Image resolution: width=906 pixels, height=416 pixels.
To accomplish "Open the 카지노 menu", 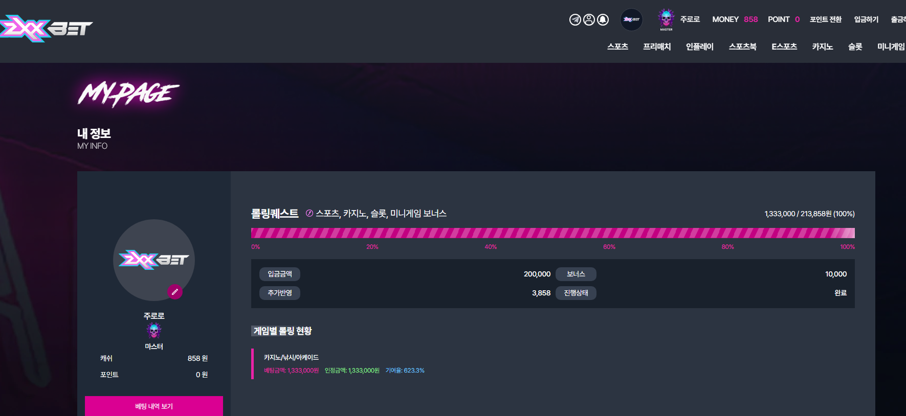I will pyautogui.click(x=822, y=47).
